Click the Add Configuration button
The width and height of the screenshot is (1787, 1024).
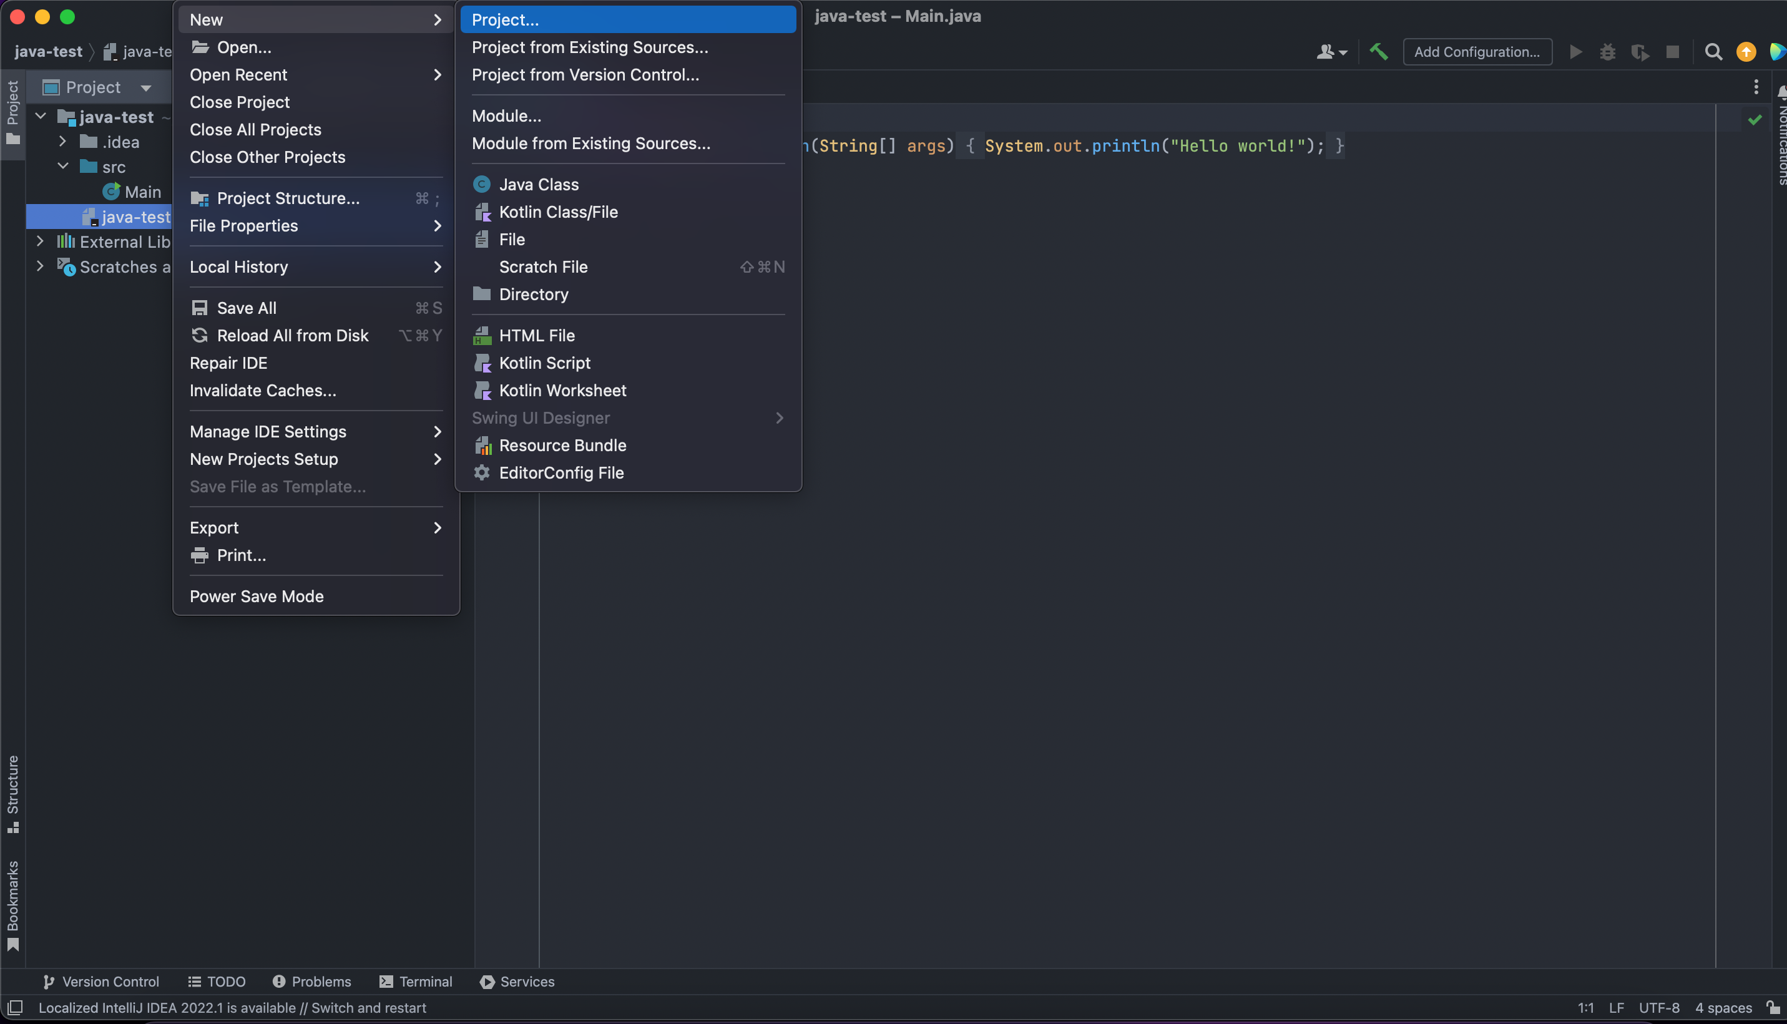tap(1477, 51)
